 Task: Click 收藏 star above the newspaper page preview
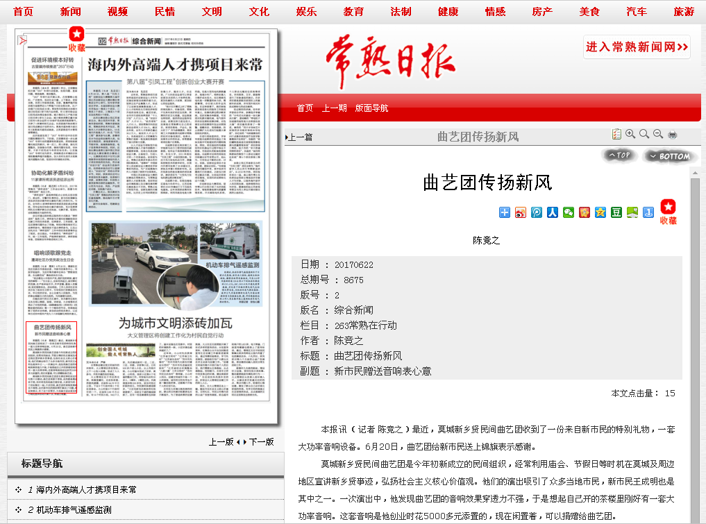(76, 39)
